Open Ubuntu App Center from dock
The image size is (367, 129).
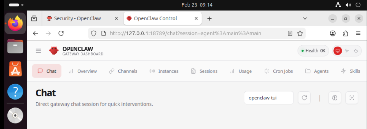[15, 69]
